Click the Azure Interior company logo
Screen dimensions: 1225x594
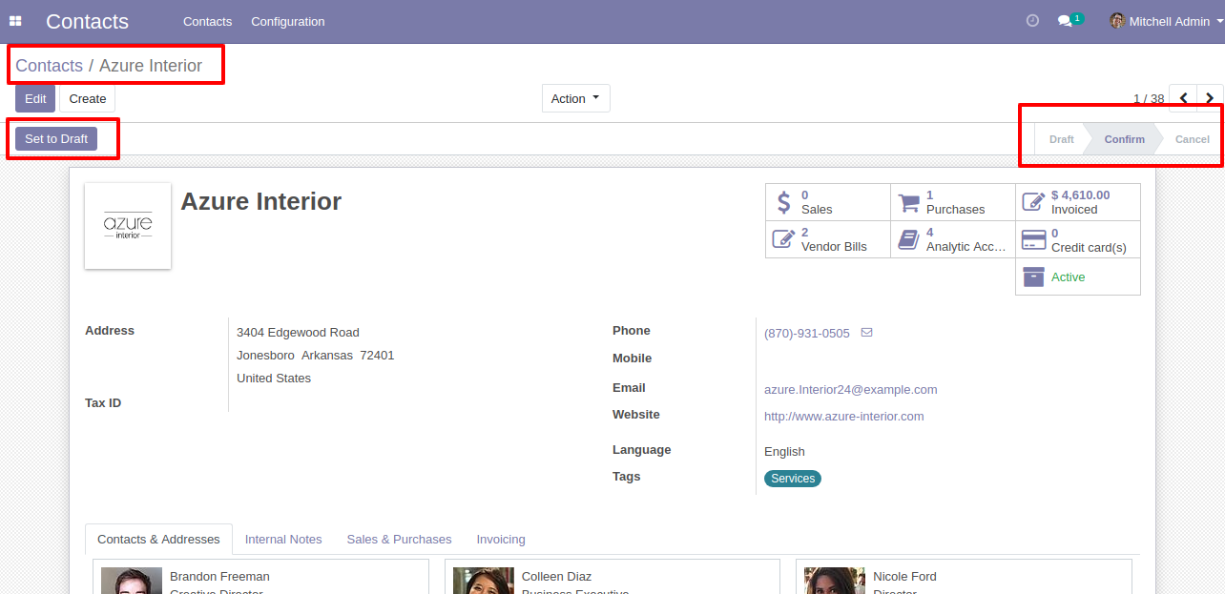pos(128,226)
